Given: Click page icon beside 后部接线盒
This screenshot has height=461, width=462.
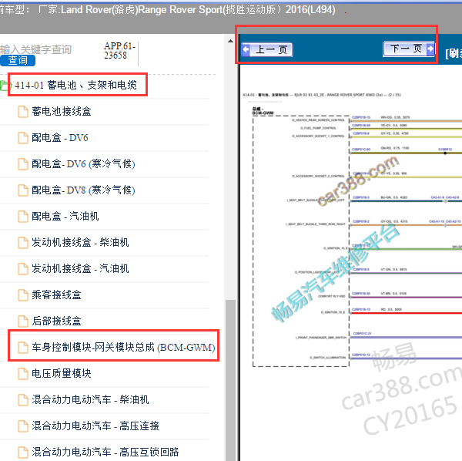Looking at the screenshot, I should pyautogui.click(x=23, y=321).
